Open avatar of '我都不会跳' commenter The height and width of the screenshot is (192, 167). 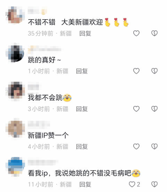[15, 91]
